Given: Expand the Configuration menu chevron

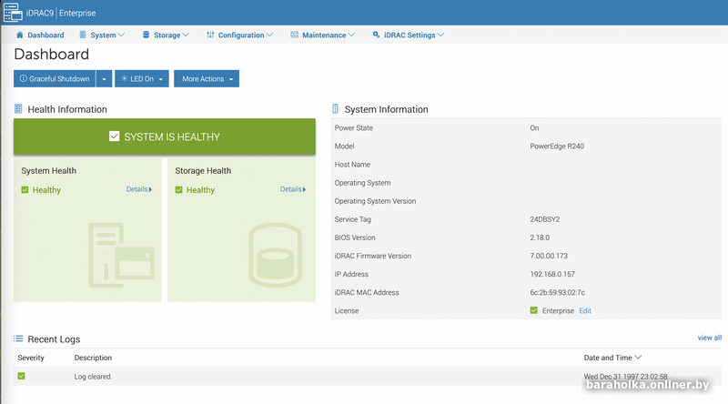Looking at the screenshot, I should coord(269,35).
